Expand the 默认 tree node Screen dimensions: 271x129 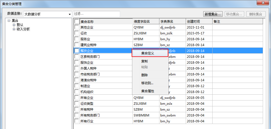click(14, 25)
